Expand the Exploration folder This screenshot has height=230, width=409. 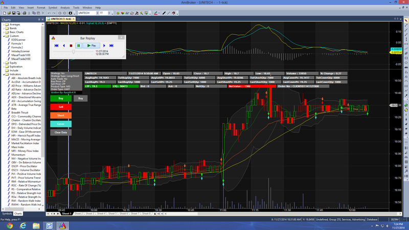(x=4, y=67)
